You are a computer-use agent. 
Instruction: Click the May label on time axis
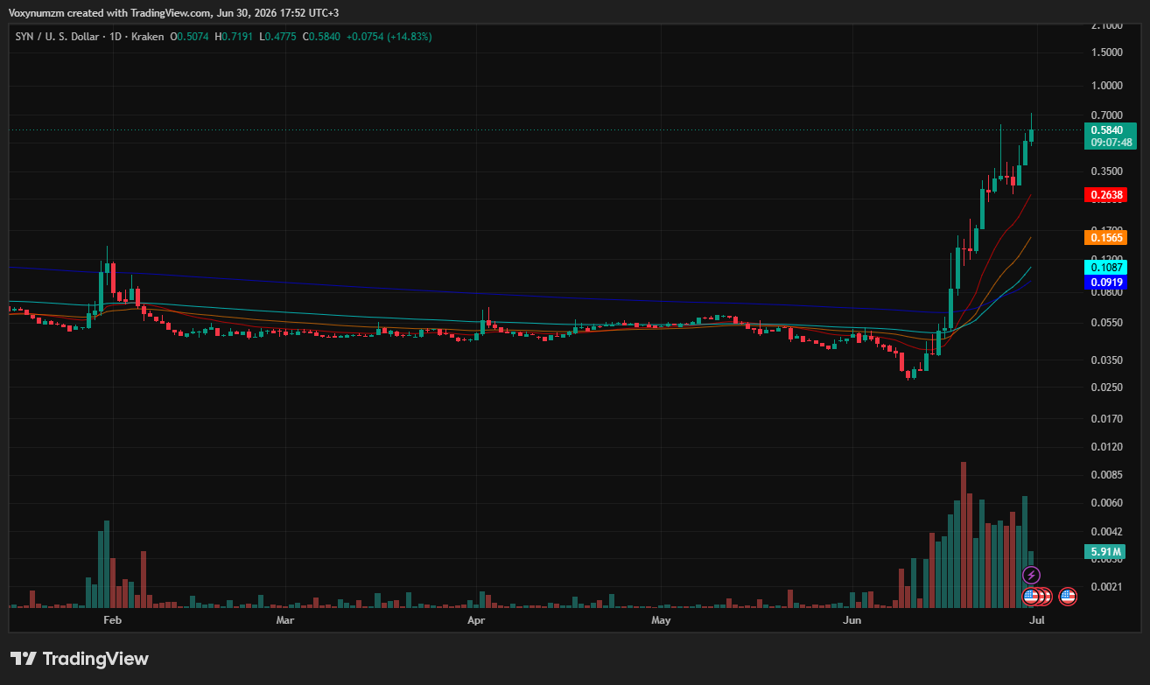point(662,620)
